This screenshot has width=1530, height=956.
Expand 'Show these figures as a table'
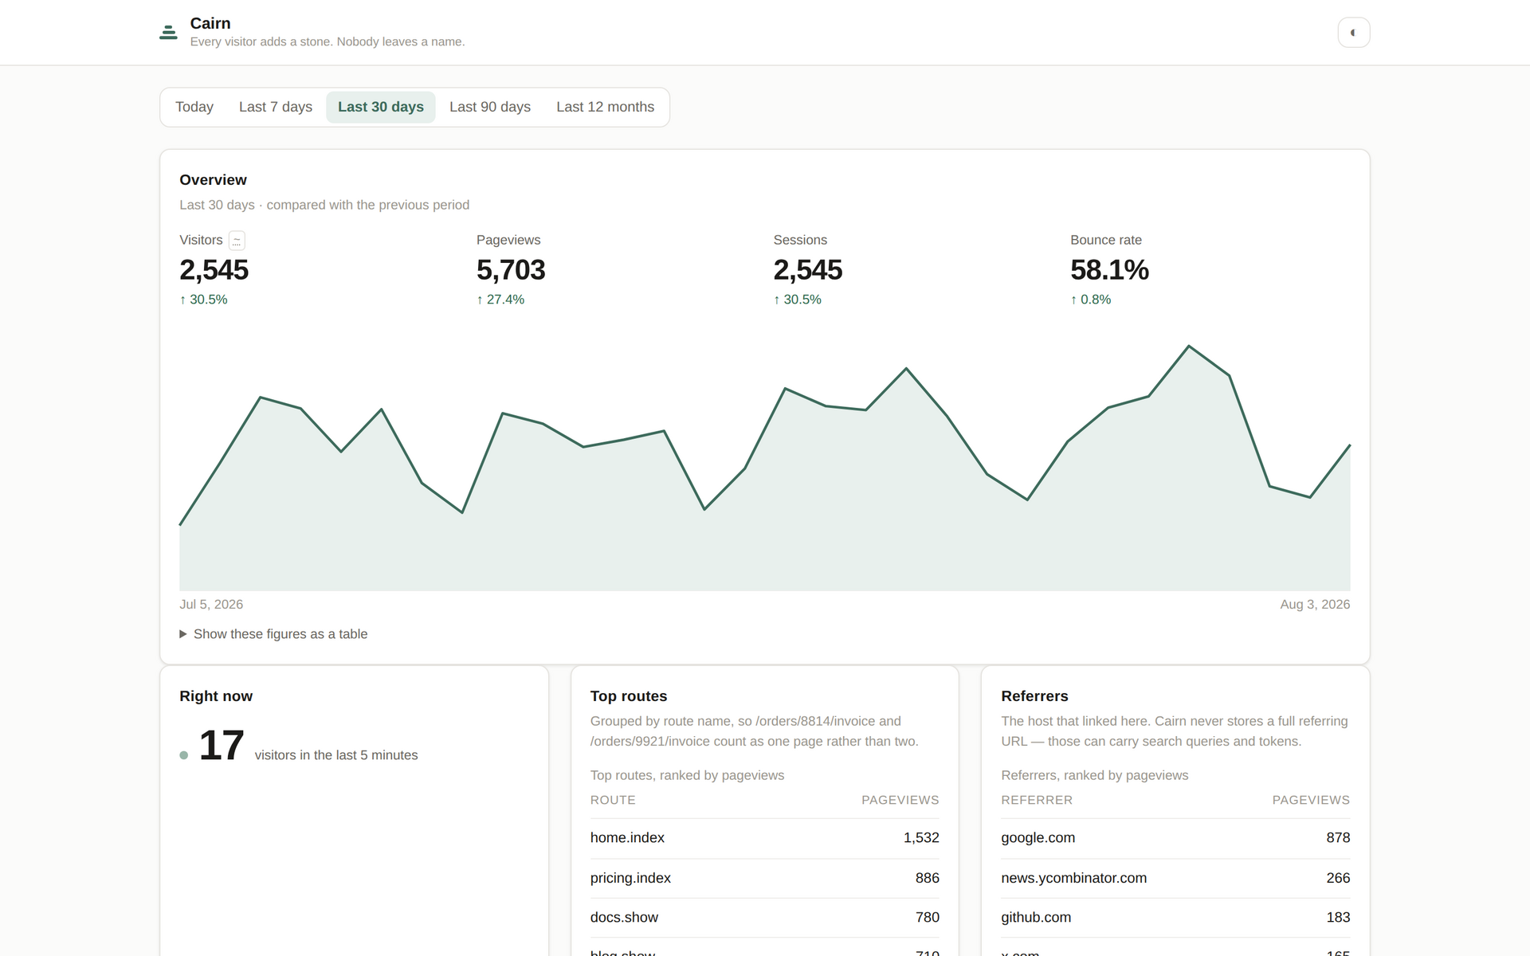[273, 634]
